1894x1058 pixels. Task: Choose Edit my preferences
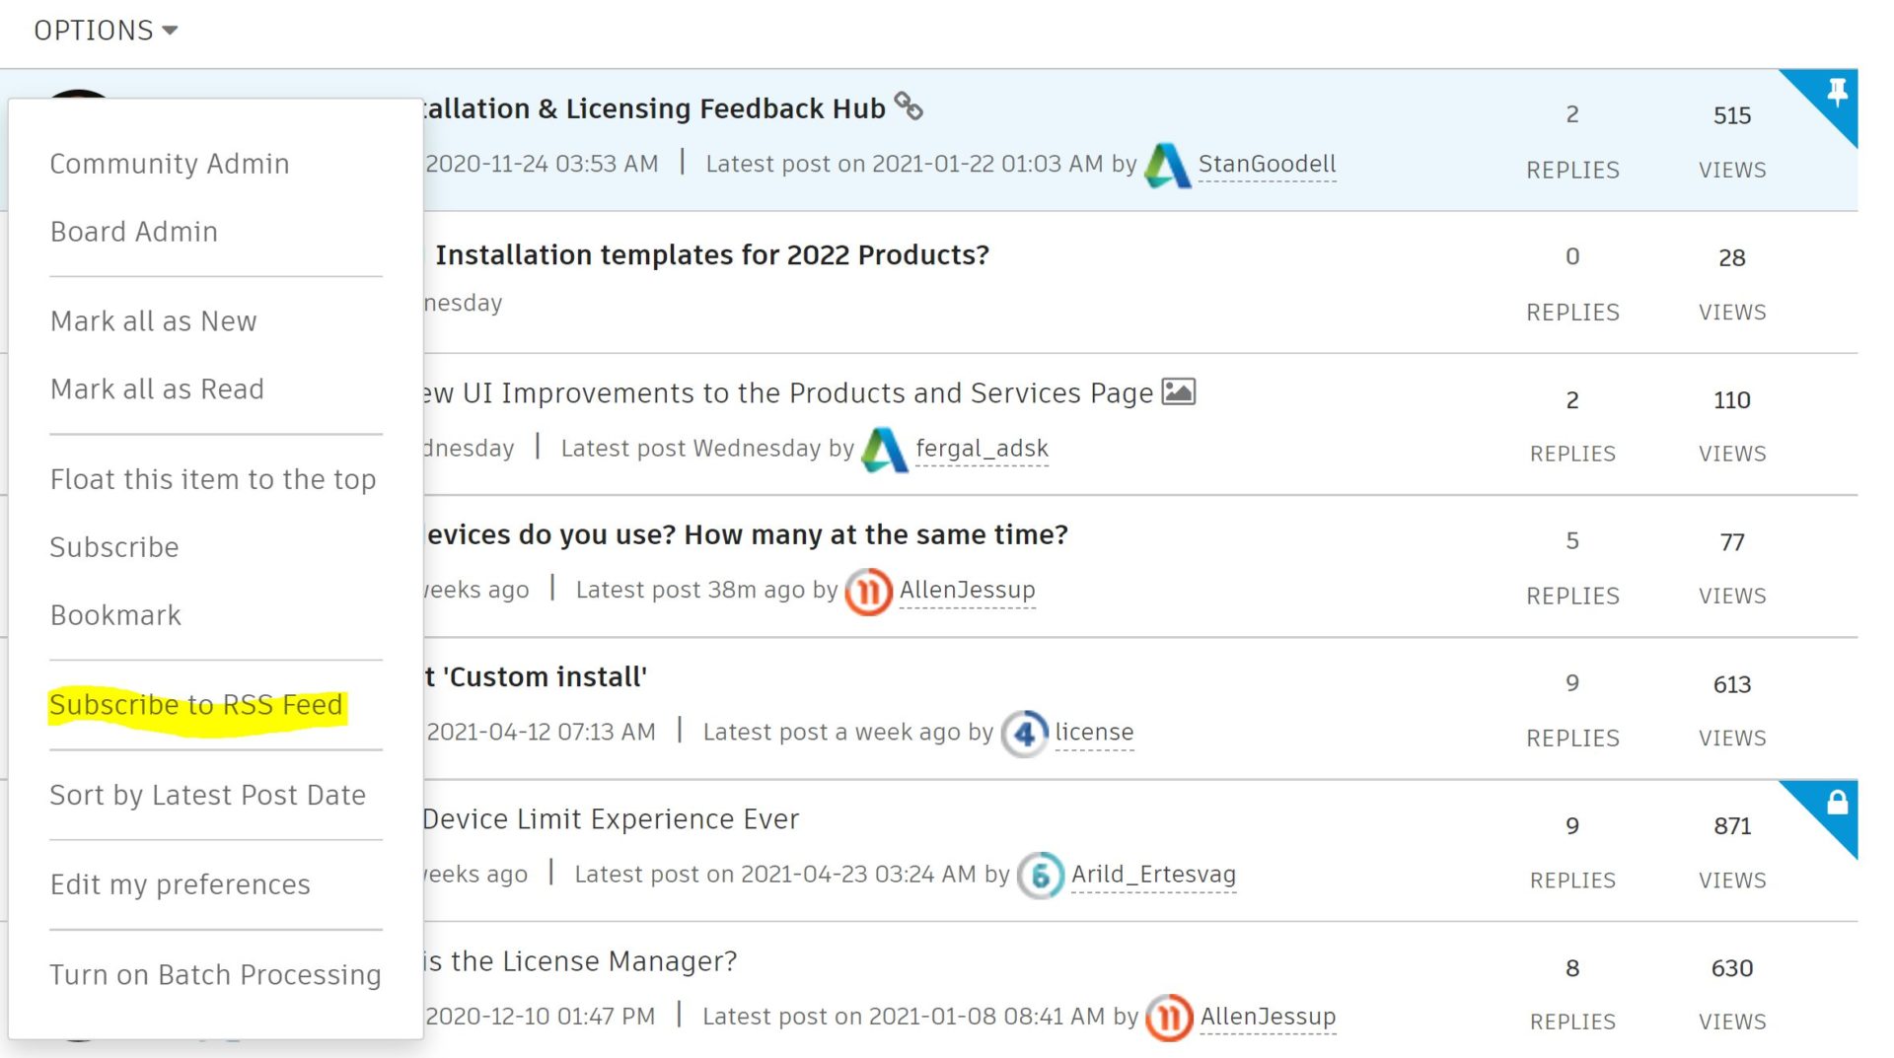180,884
